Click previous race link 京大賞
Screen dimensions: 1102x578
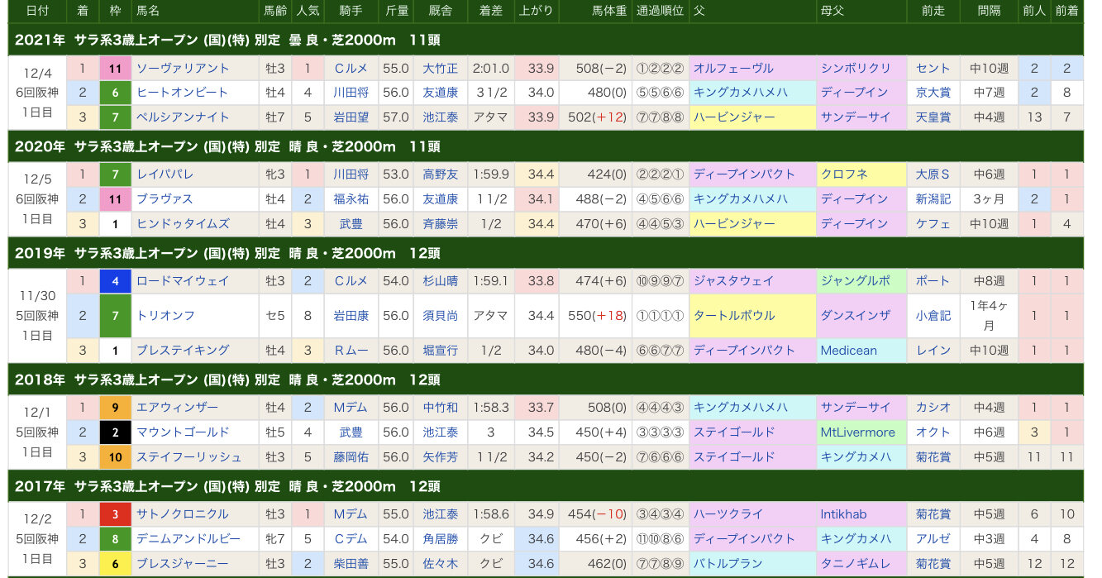[x=933, y=93]
